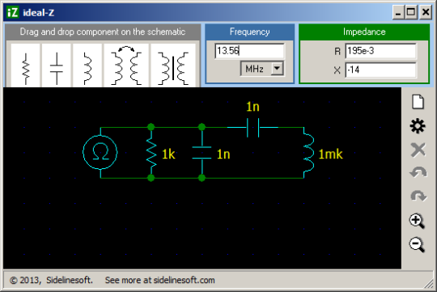Delete selected component with the X icon
This screenshot has height=292, width=437.
pyautogui.click(x=418, y=150)
